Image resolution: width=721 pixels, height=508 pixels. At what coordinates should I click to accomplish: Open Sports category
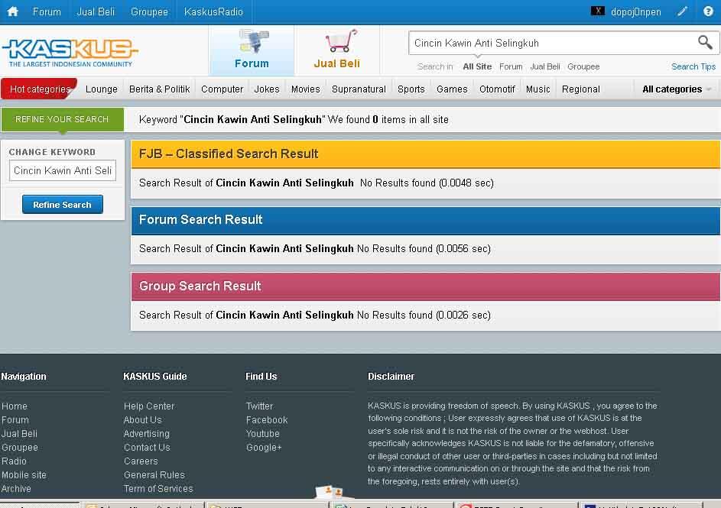[x=411, y=89]
